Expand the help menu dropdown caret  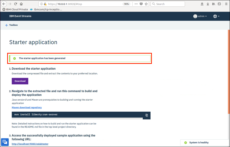(219, 16)
